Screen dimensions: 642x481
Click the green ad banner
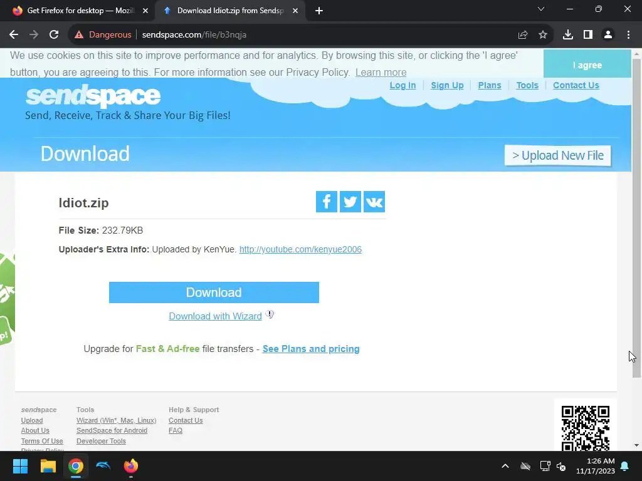point(7,299)
